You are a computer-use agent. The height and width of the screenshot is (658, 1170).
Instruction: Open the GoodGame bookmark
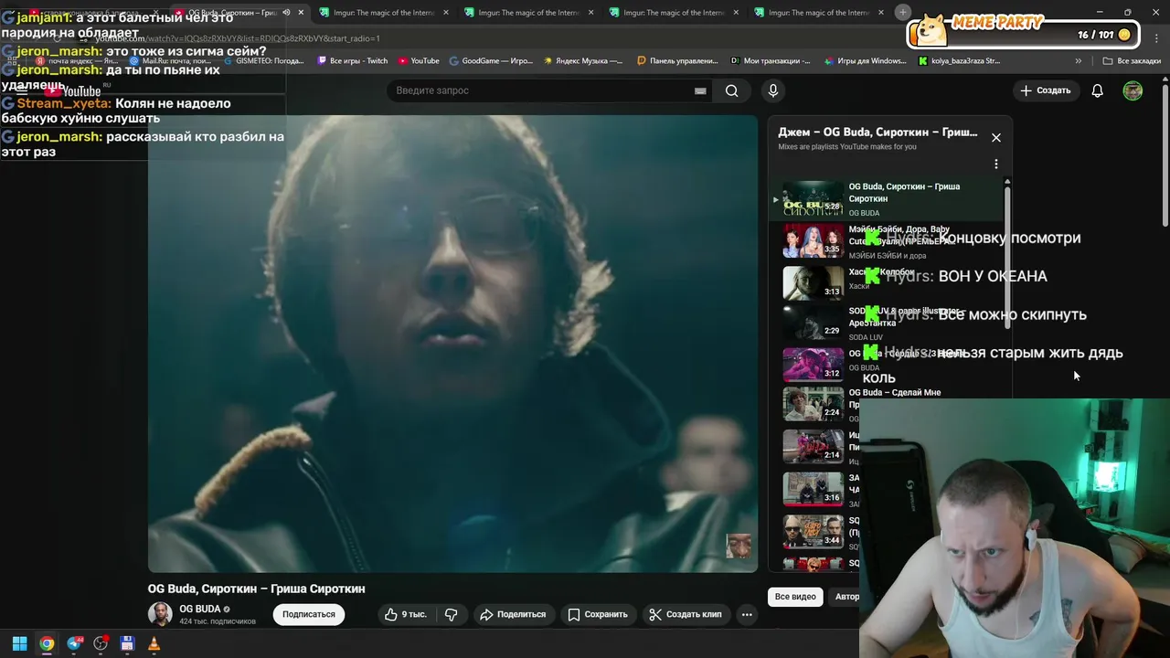click(491, 61)
